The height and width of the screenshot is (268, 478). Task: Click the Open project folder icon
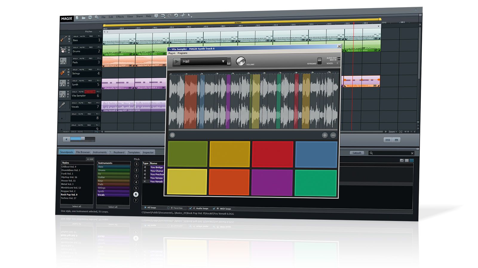tap(83, 18)
